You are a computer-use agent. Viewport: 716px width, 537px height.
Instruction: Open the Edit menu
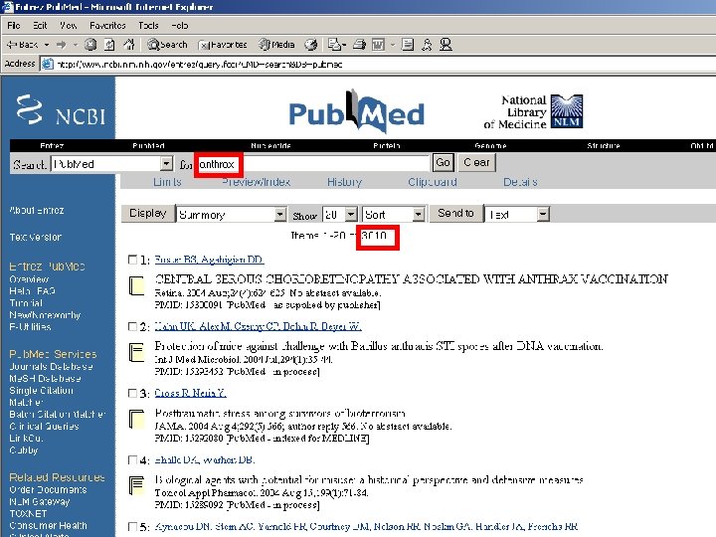click(x=40, y=26)
